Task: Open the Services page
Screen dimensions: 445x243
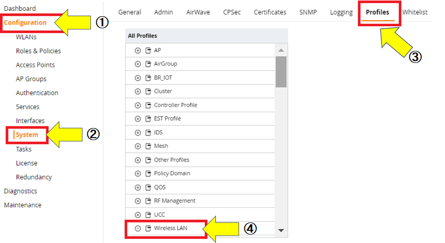Action: [27, 107]
